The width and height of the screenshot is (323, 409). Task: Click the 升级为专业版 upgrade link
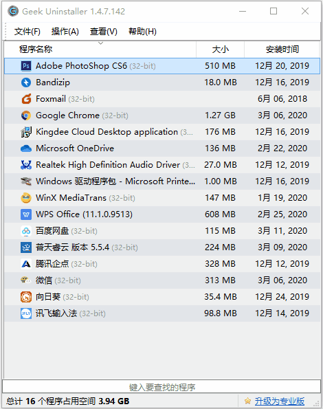pos(280,401)
